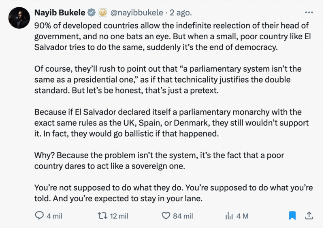Click the "4 mil" replies count
Screen dimensions: 324x228
point(54,216)
